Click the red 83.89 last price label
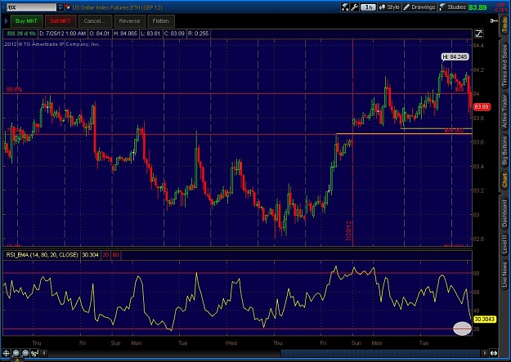Image resolution: width=511 pixels, height=362 pixels. (x=482, y=107)
